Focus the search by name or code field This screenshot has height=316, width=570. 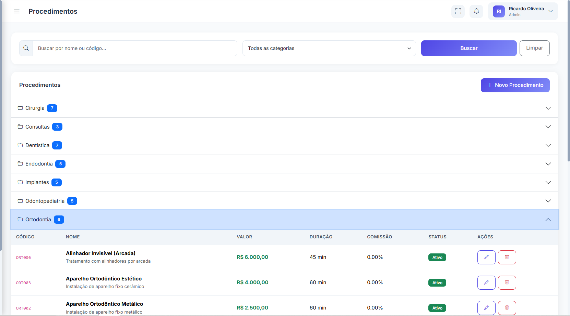point(135,48)
